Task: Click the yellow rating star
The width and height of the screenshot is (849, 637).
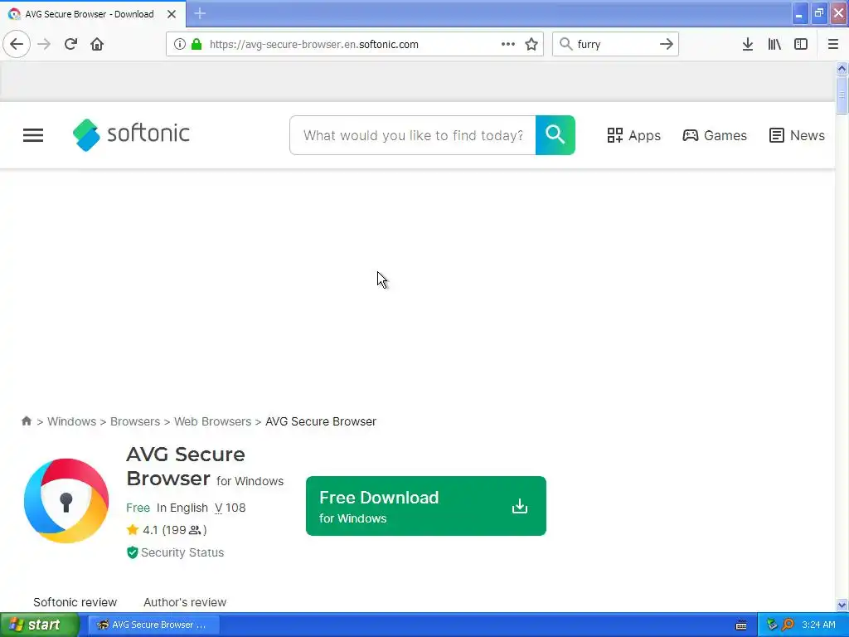Action: point(133,530)
